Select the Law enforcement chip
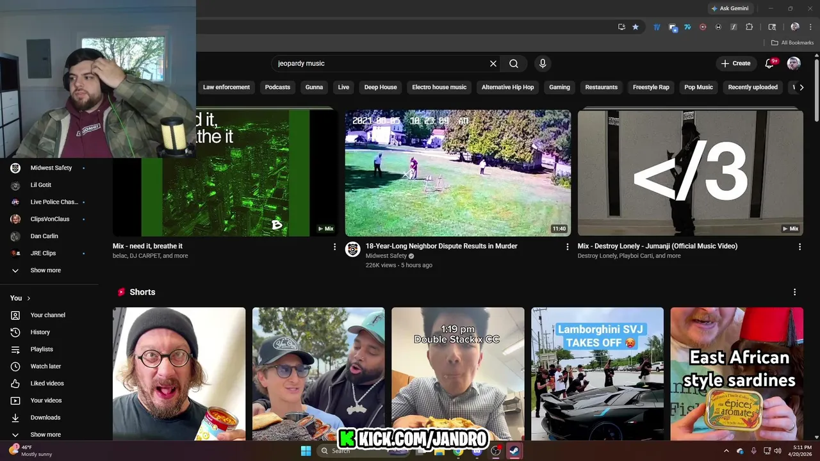 226,87
